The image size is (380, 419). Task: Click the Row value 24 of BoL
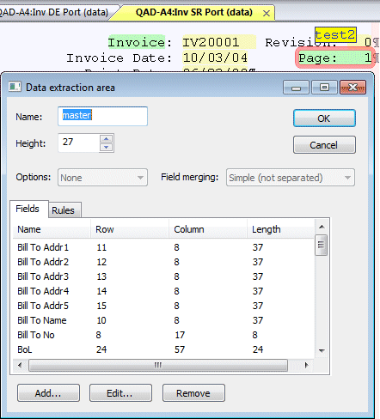coord(101,349)
